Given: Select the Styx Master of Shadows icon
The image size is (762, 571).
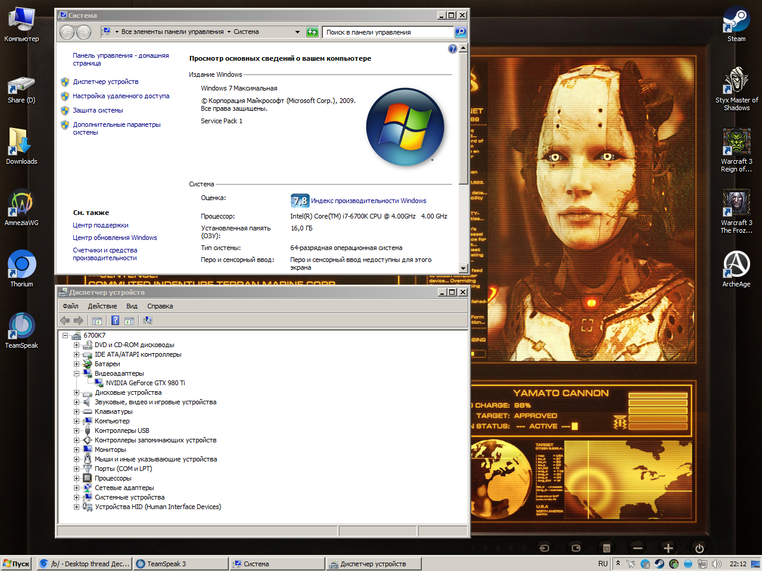Looking at the screenshot, I should coord(736,89).
